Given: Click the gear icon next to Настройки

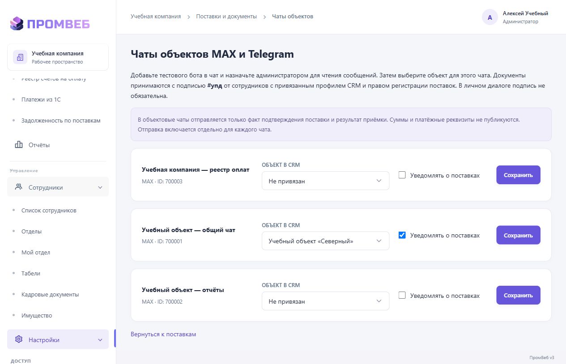Looking at the screenshot, I should point(19,339).
